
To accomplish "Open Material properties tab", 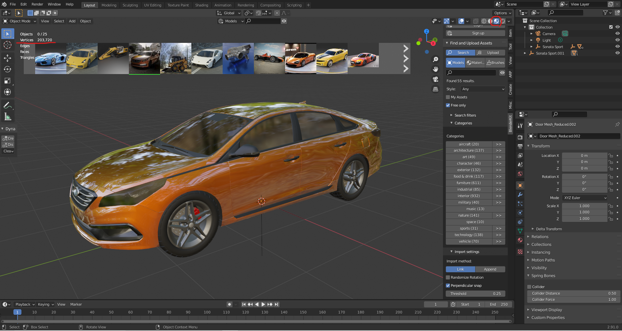I will click(x=520, y=240).
